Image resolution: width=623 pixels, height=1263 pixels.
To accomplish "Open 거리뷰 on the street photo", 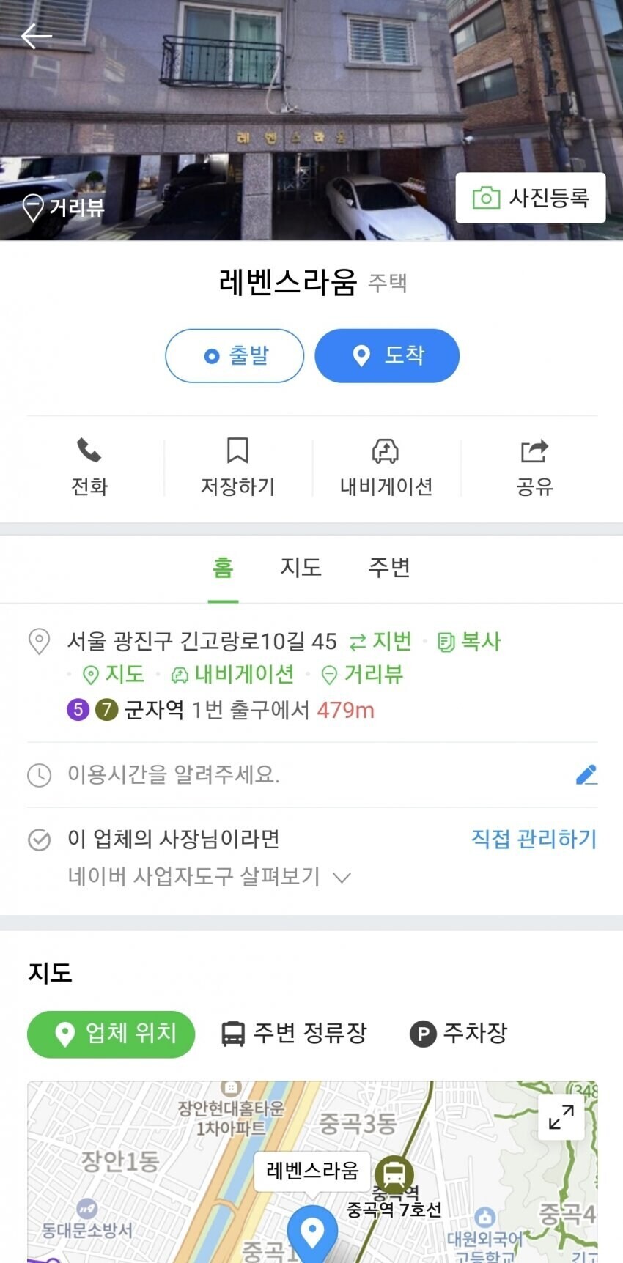I will tap(63, 208).
